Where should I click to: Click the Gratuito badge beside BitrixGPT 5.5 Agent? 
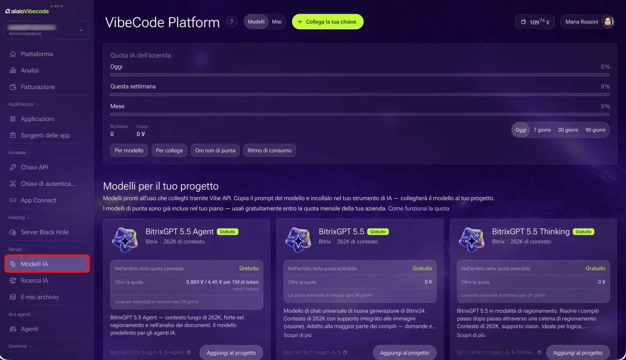click(227, 232)
